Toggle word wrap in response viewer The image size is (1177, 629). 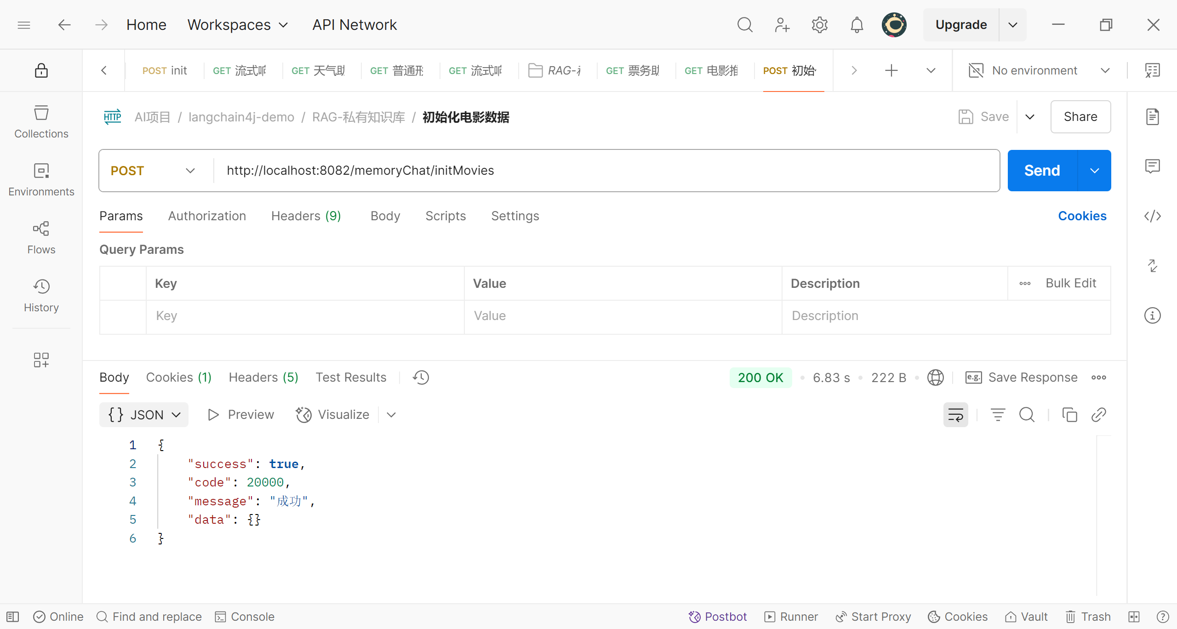955,415
